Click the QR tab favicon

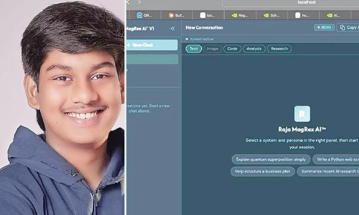139,15
